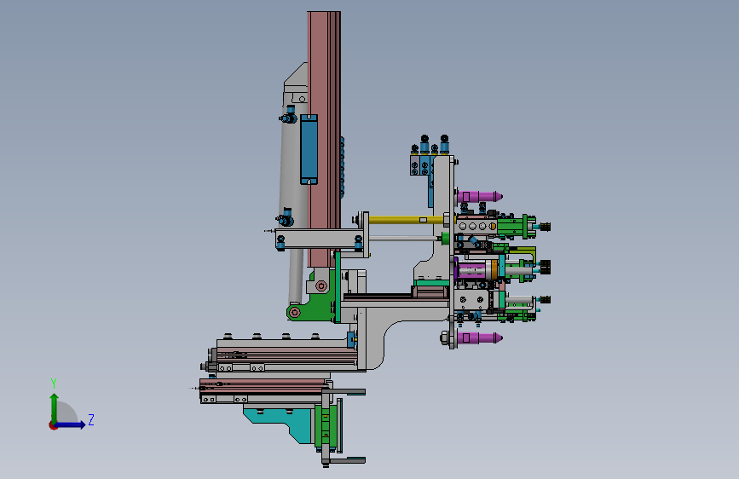The width and height of the screenshot is (739, 479).
Task: Select the silver rod beneath the yellow rod
Action: click(x=404, y=239)
